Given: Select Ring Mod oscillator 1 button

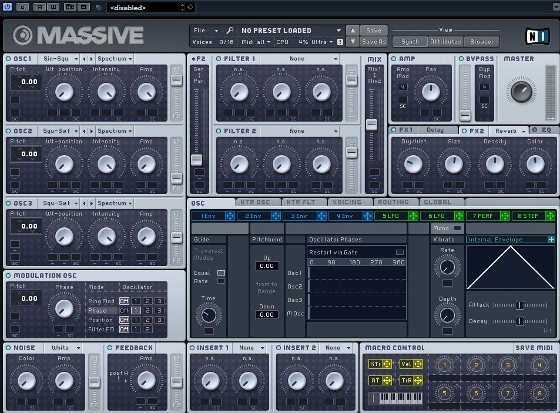Looking at the screenshot, I should coord(136,301).
